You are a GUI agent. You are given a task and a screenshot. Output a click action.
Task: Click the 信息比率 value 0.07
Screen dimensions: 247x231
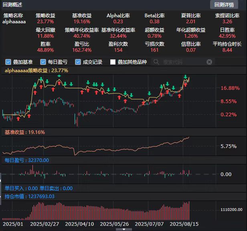click(191, 50)
